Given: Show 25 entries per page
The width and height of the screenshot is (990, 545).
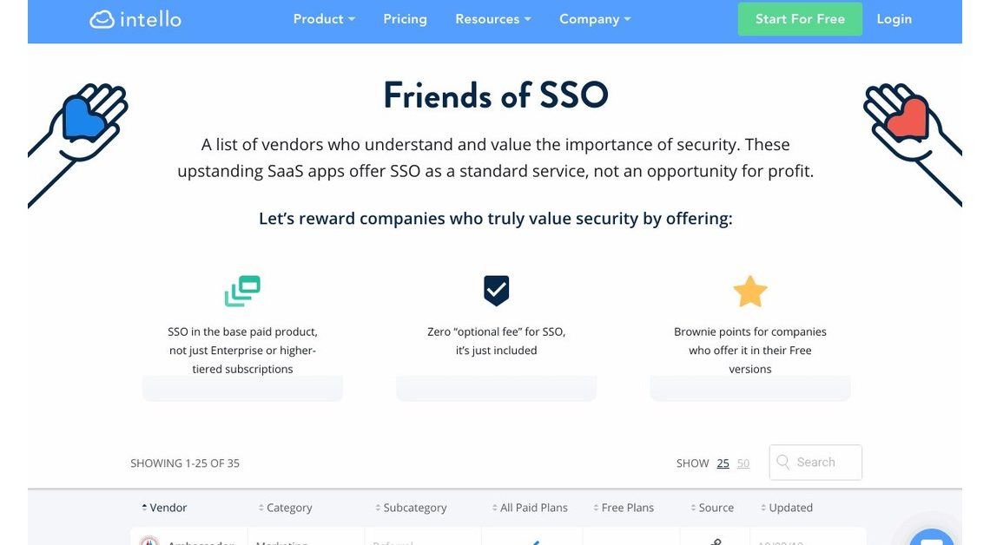Looking at the screenshot, I should pos(723,463).
